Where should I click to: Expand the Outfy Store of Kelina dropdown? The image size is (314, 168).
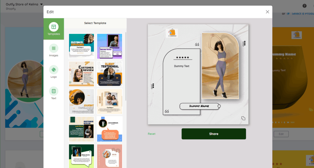click(41, 4)
